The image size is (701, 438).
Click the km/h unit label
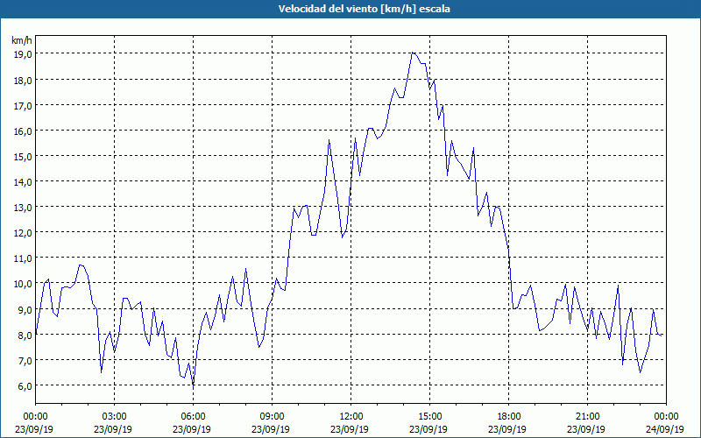coord(22,40)
